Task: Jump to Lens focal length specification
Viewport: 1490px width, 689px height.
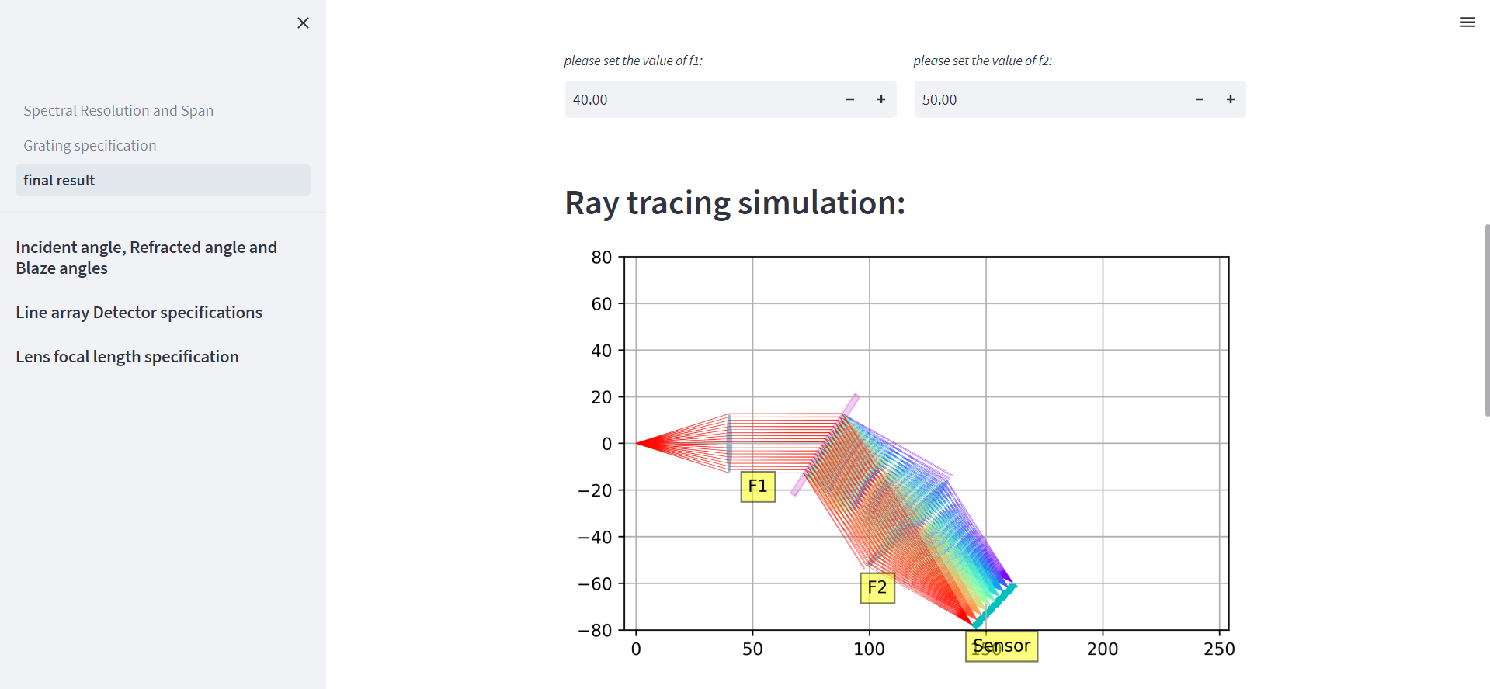Action: coord(127,356)
